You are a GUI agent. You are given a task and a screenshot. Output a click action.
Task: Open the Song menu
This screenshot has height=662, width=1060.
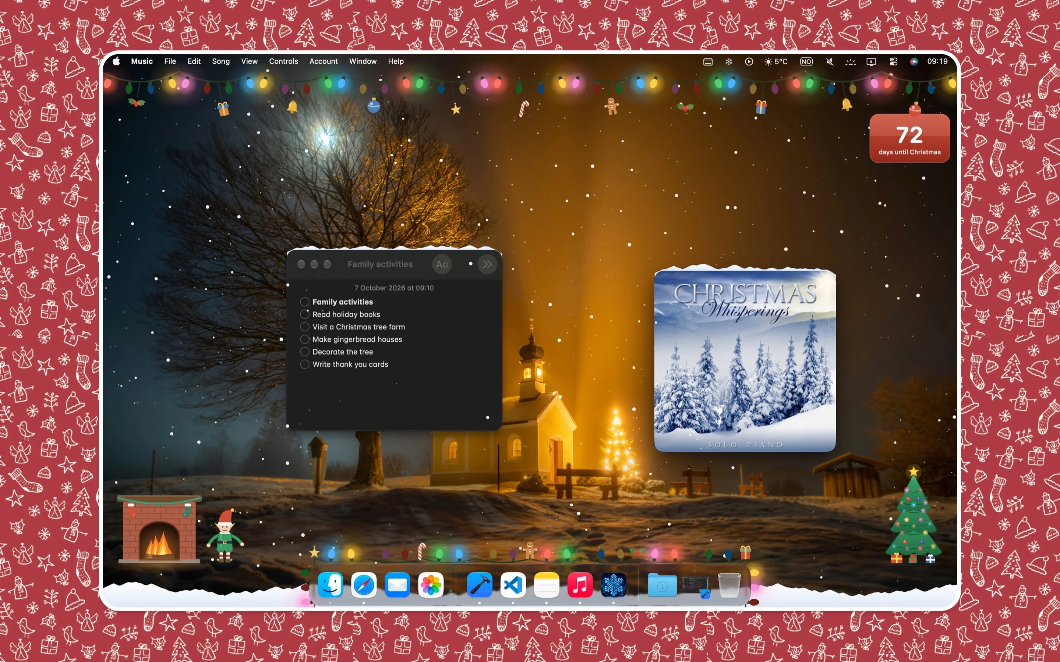[221, 61]
